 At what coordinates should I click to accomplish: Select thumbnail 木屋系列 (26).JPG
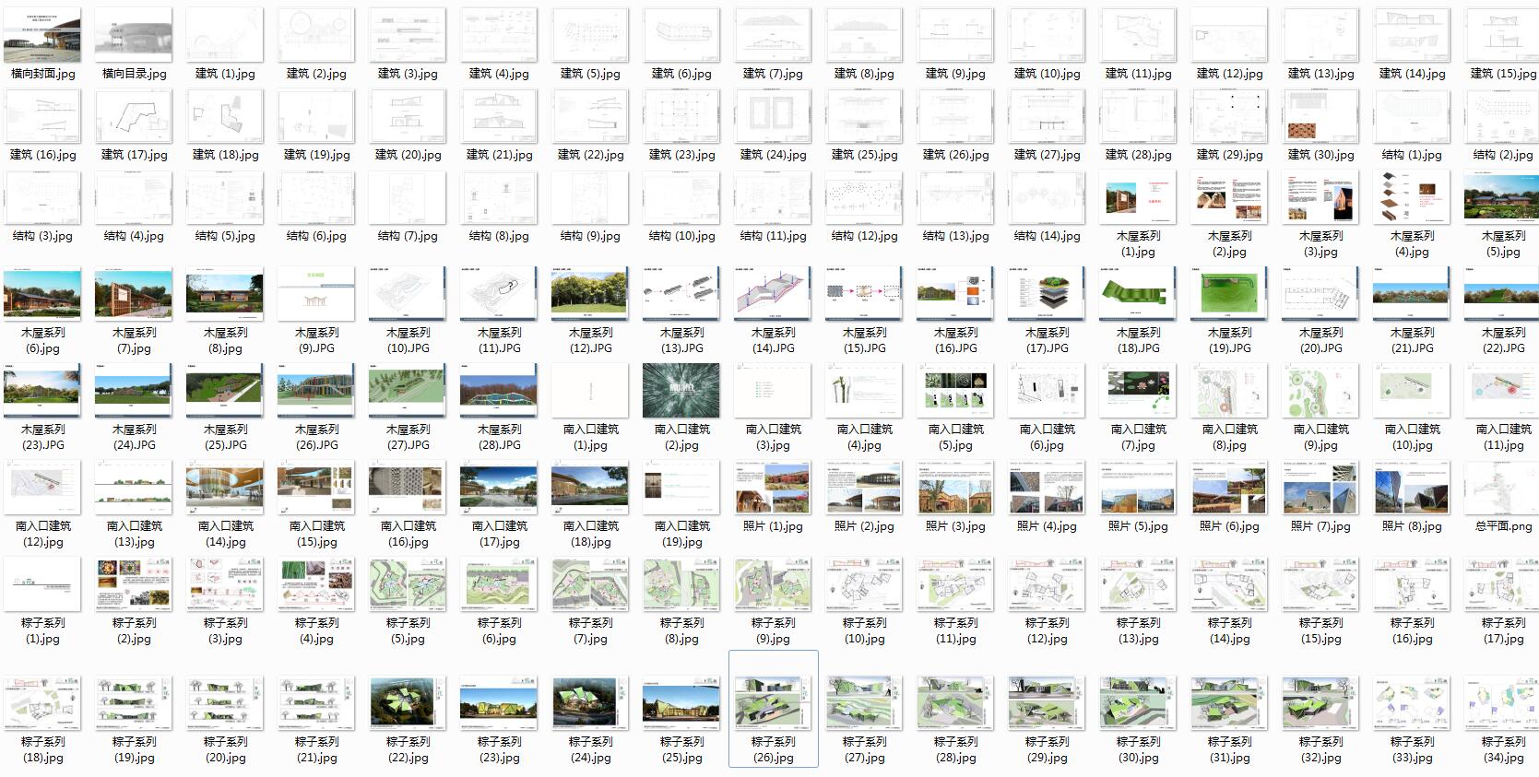pyautogui.click(x=316, y=392)
